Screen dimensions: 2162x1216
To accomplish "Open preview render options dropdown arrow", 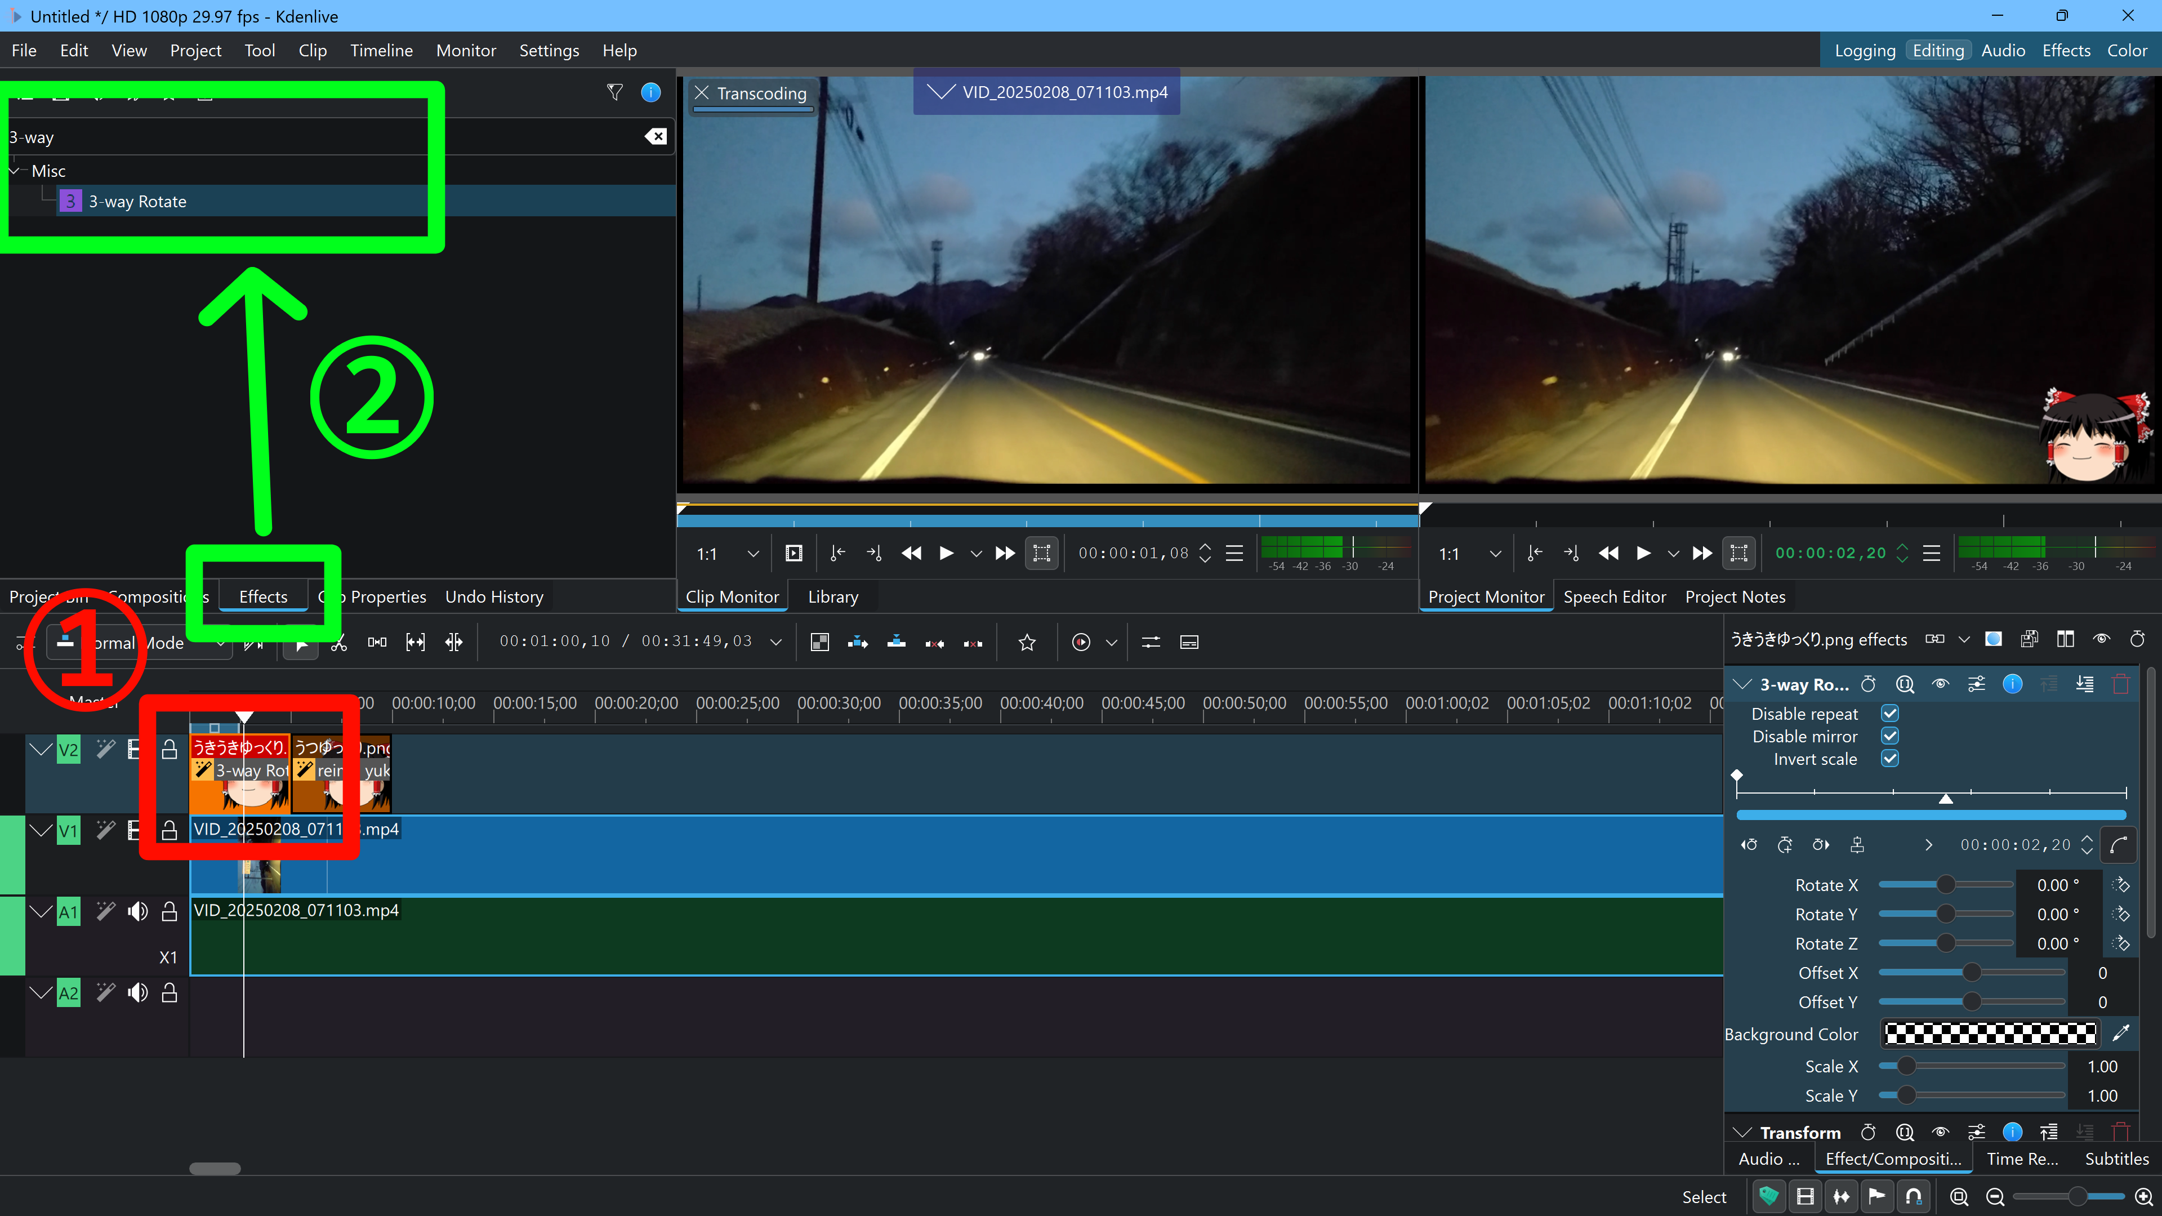I will click(x=1111, y=643).
